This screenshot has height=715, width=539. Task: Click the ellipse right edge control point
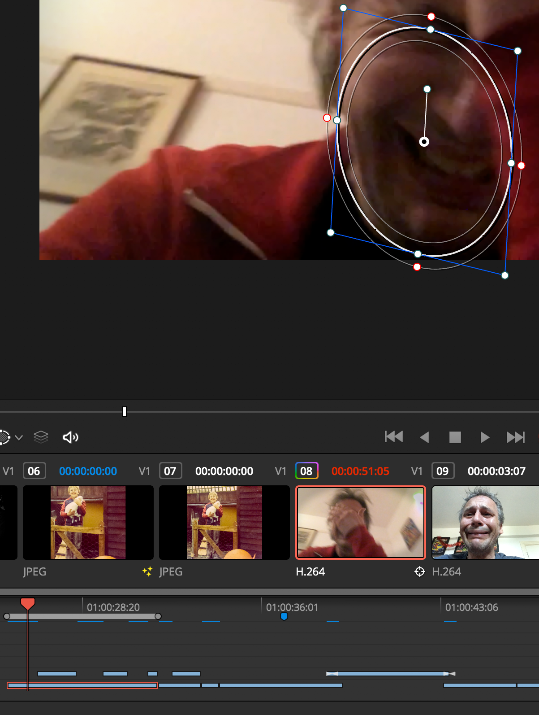click(x=511, y=163)
